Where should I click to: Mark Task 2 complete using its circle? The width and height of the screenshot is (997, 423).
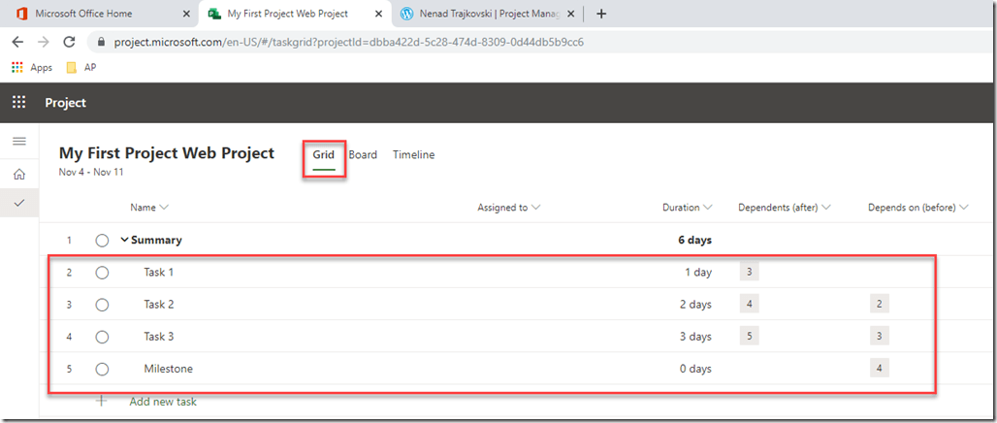click(x=102, y=305)
